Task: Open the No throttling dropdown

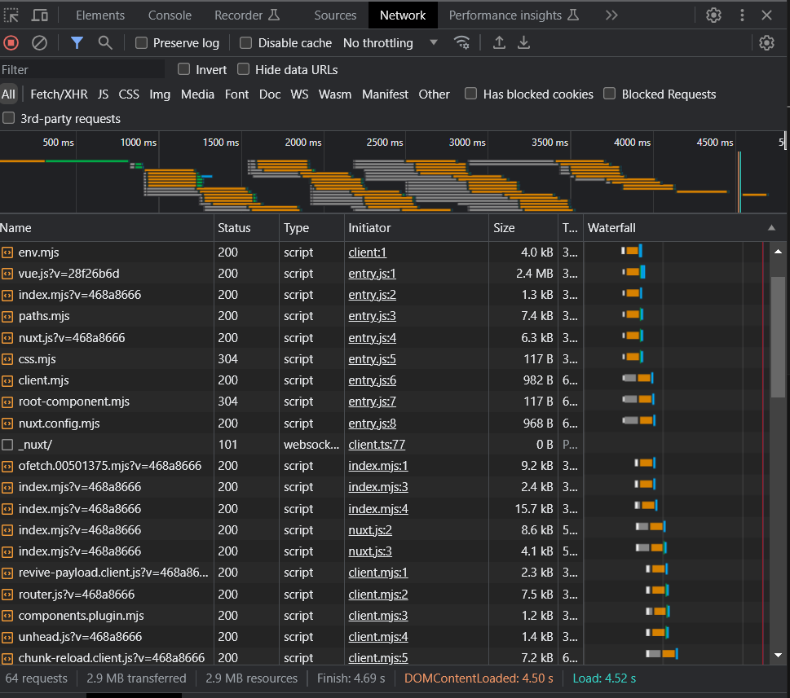Action: click(390, 42)
